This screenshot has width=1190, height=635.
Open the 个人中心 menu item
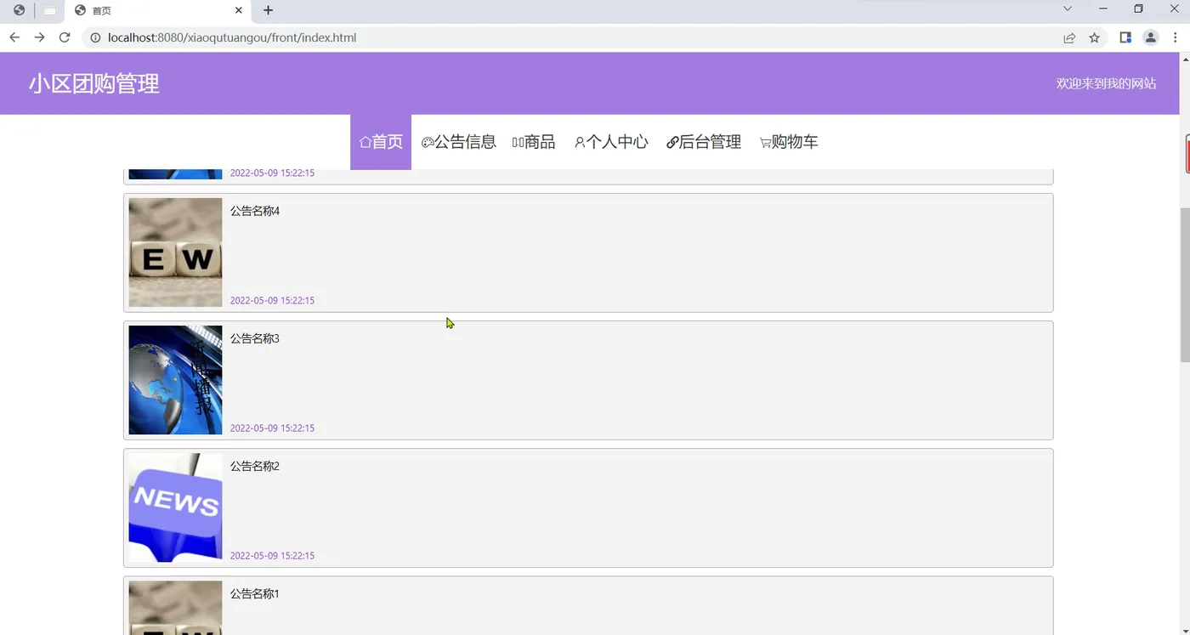coord(611,142)
